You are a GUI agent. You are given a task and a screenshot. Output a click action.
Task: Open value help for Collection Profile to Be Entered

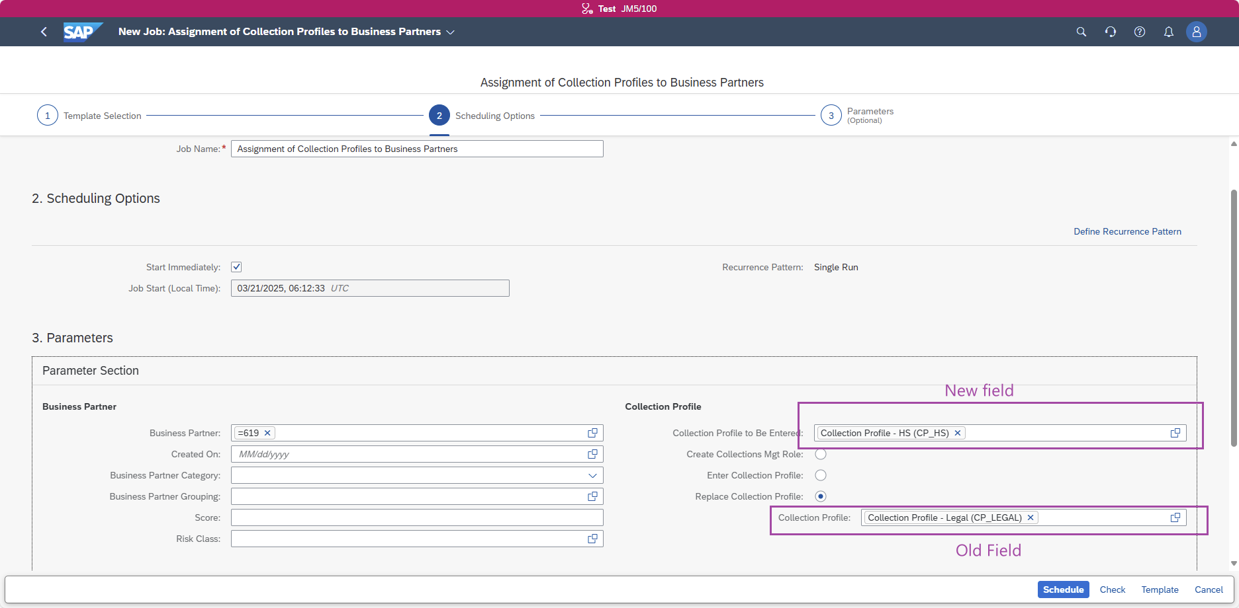(x=1175, y=433)
